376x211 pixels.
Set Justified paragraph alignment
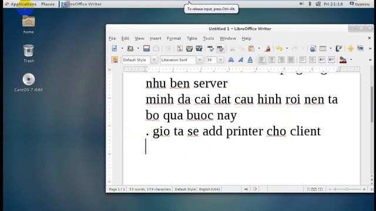click(291, 60)
